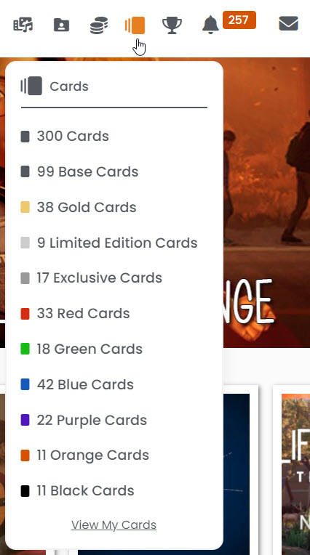This screenshot has height=555, width=310.
Task: Follow the View My Cards link
Action: pyautogui.click(x=114, y=525)
